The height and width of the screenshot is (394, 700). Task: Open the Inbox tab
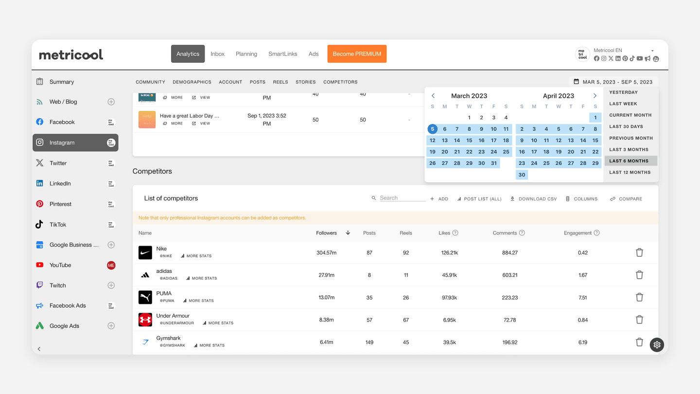pos(218,54)
